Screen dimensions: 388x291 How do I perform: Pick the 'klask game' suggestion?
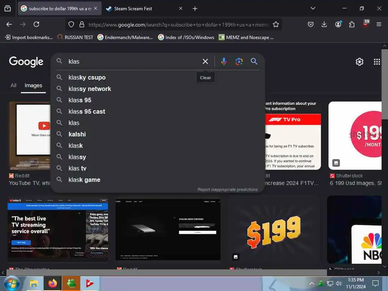pyautogui.click(x=158, y=180)
